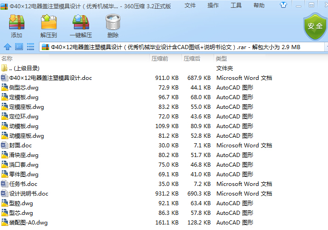Click the 931.2 KB size cell
Image resolution: width=328 pixels, height=230 pixels.
click(x=167, y=194)
